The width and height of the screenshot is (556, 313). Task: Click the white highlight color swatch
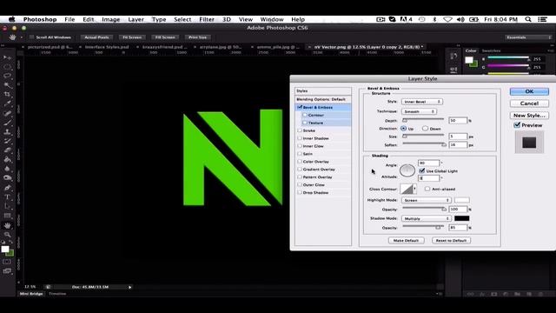(x=462, y=200)
